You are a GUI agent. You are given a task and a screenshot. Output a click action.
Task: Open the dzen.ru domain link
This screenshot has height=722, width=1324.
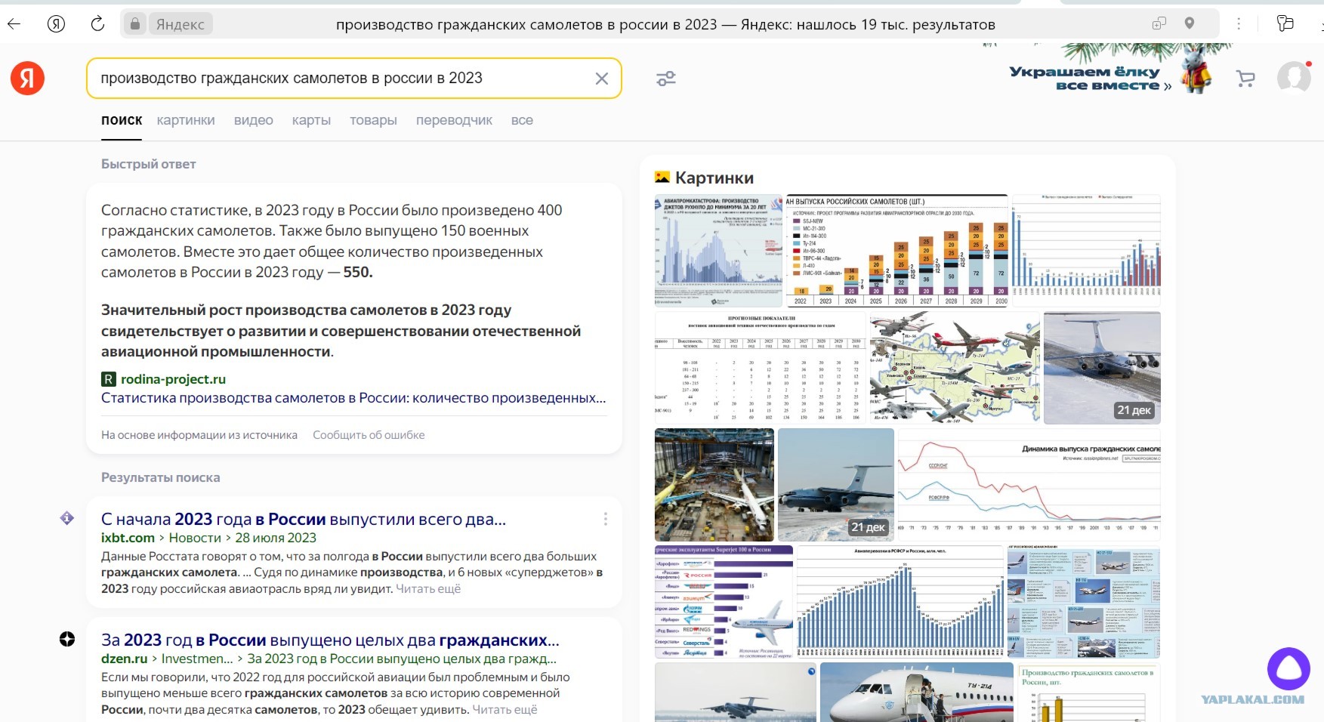[124, 659]
